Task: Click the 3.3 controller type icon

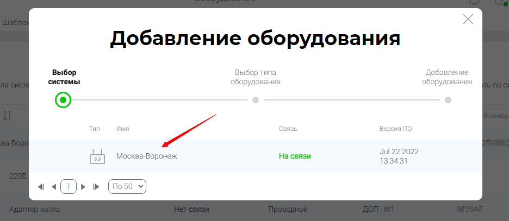Action: (97, 156)
